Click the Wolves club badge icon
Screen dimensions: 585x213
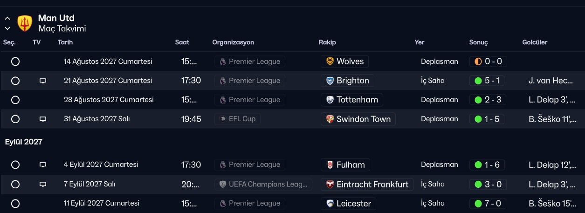tap(330, 62)
